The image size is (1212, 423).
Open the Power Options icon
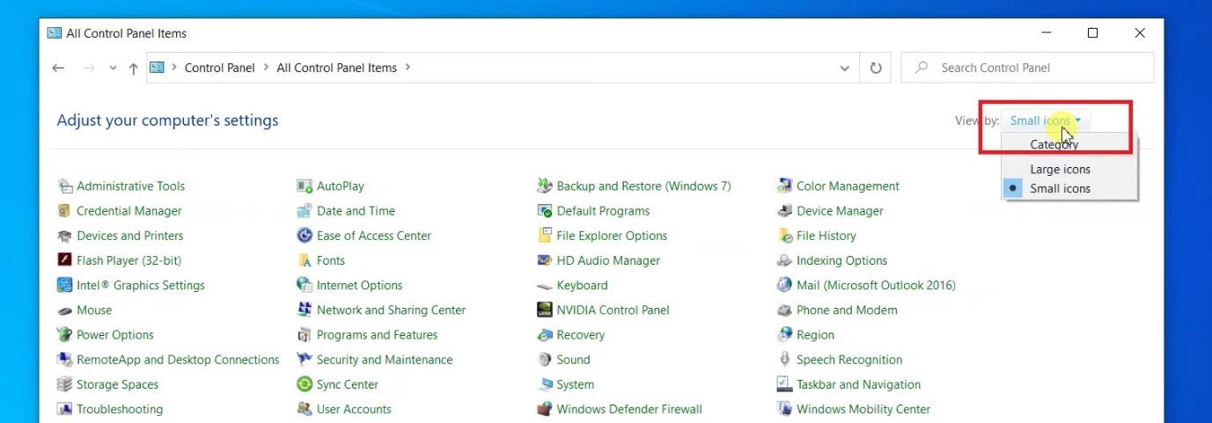click(64, 335)
